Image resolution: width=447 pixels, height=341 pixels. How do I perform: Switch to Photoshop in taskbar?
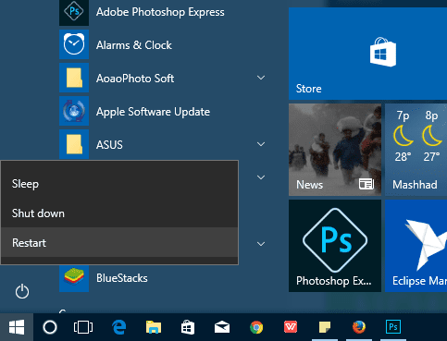(x=393, y=327)
